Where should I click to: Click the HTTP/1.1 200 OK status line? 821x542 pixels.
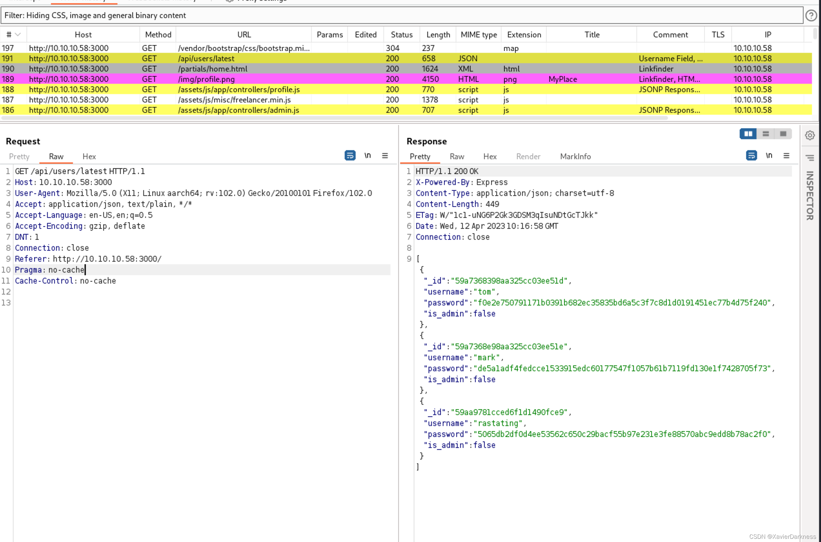(447, 171)
